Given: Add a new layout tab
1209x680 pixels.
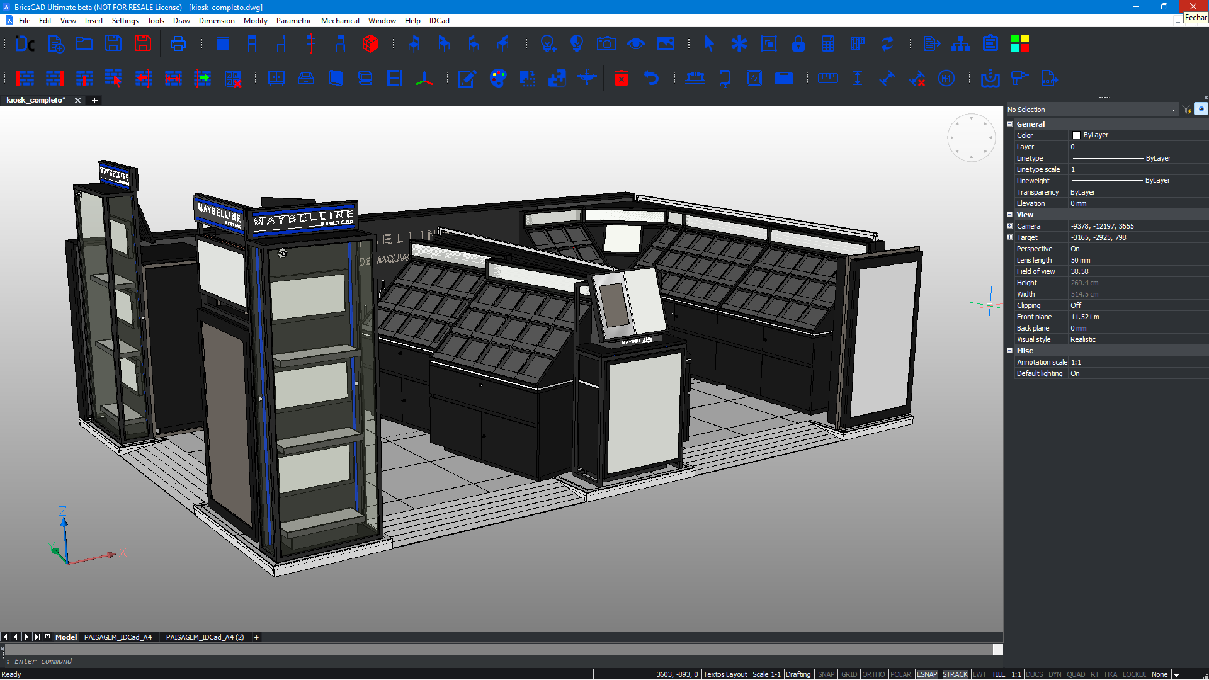Looking at the screenshot, I should coord(256,637).
